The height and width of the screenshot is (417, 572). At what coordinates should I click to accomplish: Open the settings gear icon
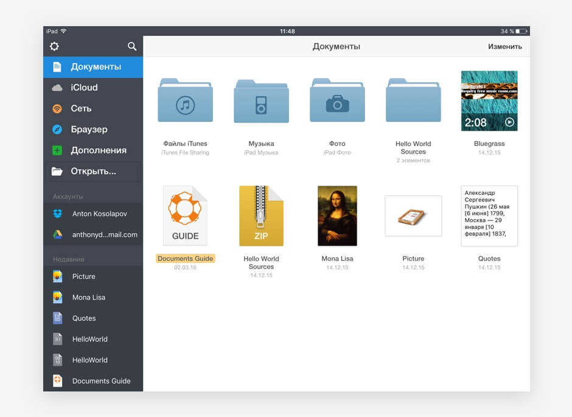(x=54, y=47)
